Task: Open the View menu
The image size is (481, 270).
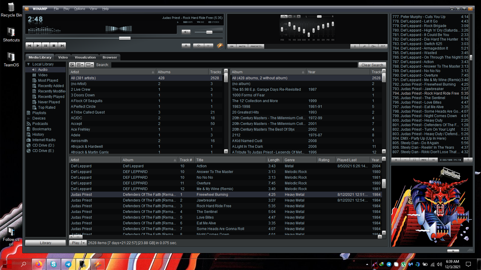Action: click(x=93, y=9)
